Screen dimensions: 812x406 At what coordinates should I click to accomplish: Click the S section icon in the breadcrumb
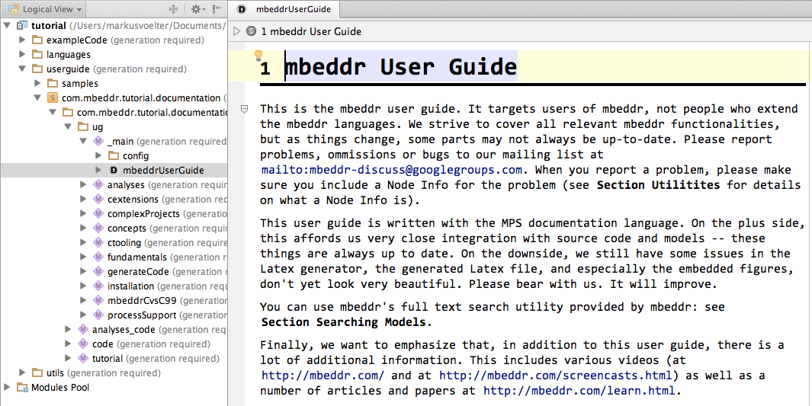click(252, 31)
